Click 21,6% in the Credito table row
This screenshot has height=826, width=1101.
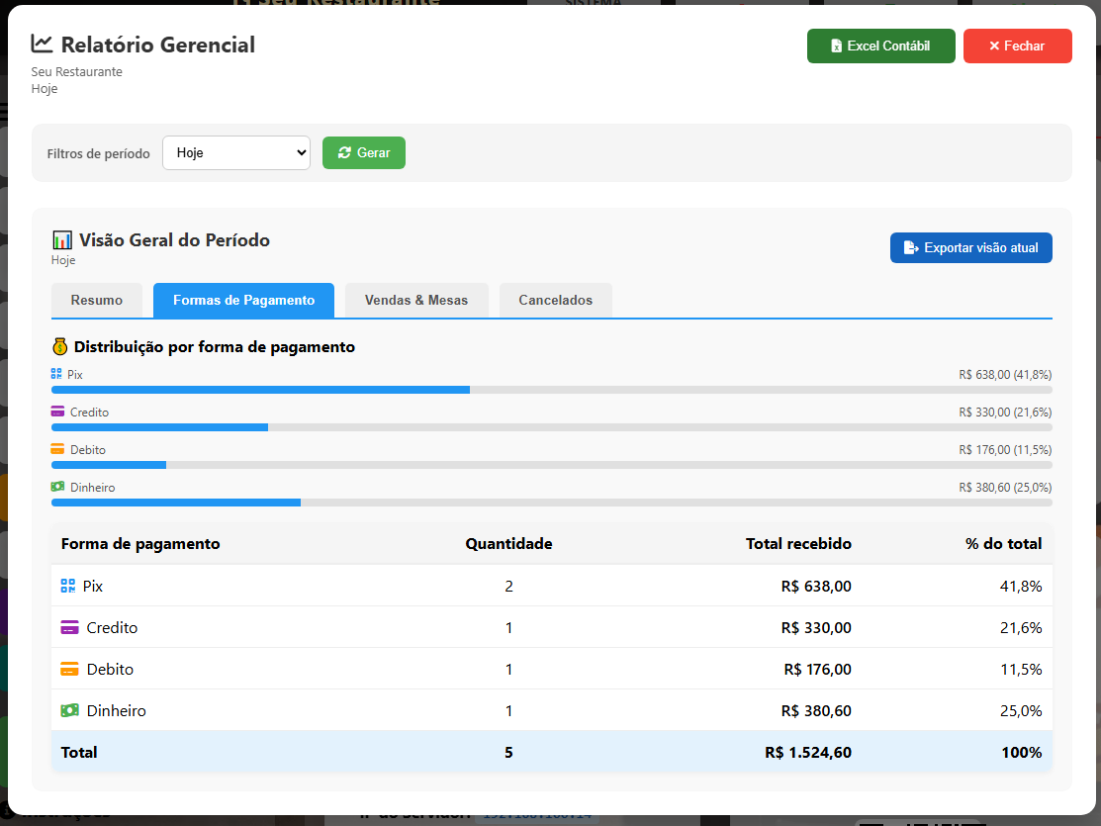1021,627
